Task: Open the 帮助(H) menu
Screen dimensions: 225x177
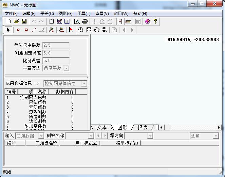Action: pyautogui.click(x=140, y=14)
